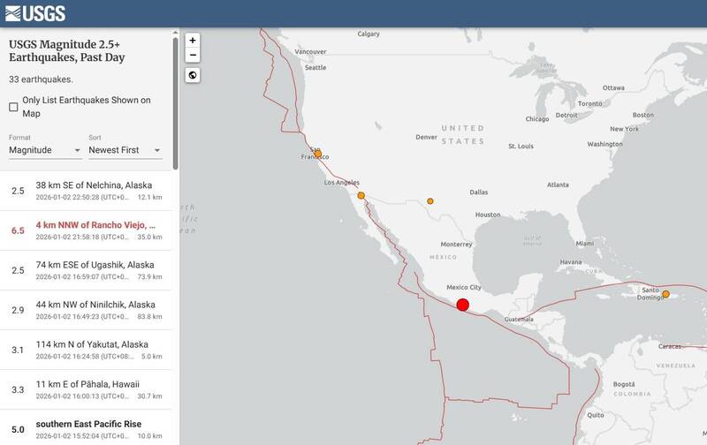707x445 pixels.
Task: Click the orange marker west of Dallas
Action: 430,200
